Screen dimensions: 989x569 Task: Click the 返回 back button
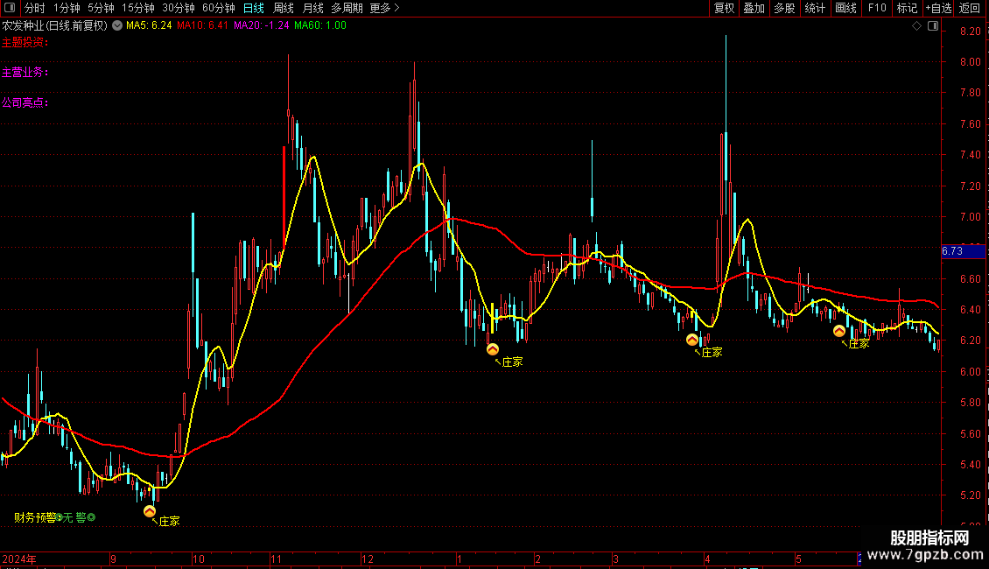970,8
